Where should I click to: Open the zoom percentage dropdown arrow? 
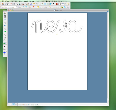click(65, 4)
